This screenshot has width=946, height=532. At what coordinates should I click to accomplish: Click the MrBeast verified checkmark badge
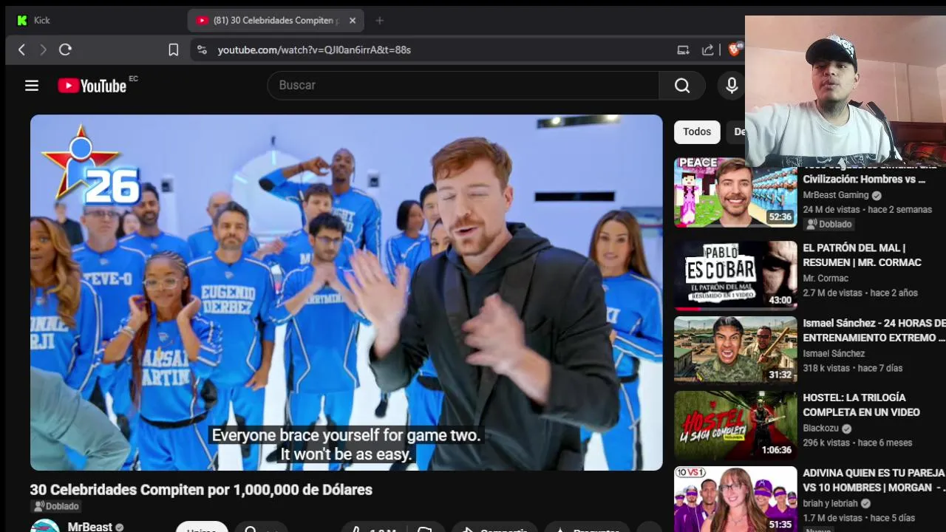tap(120, 528)
